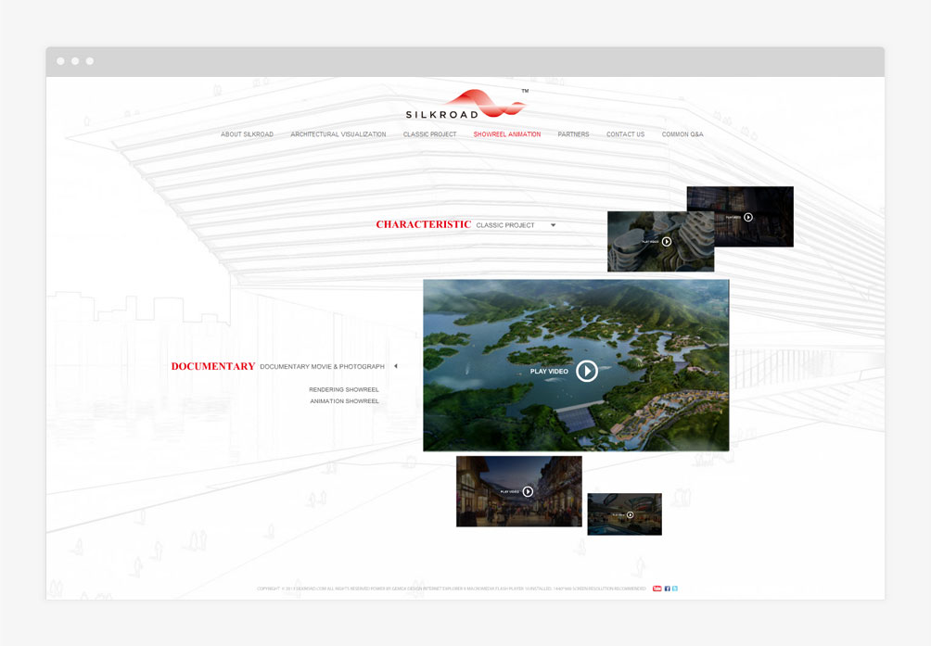The width and height of the screenshot is (931, 646).
Task: Go to About Silkroad page
Action: pyautogui.click(x=247, y=134)
